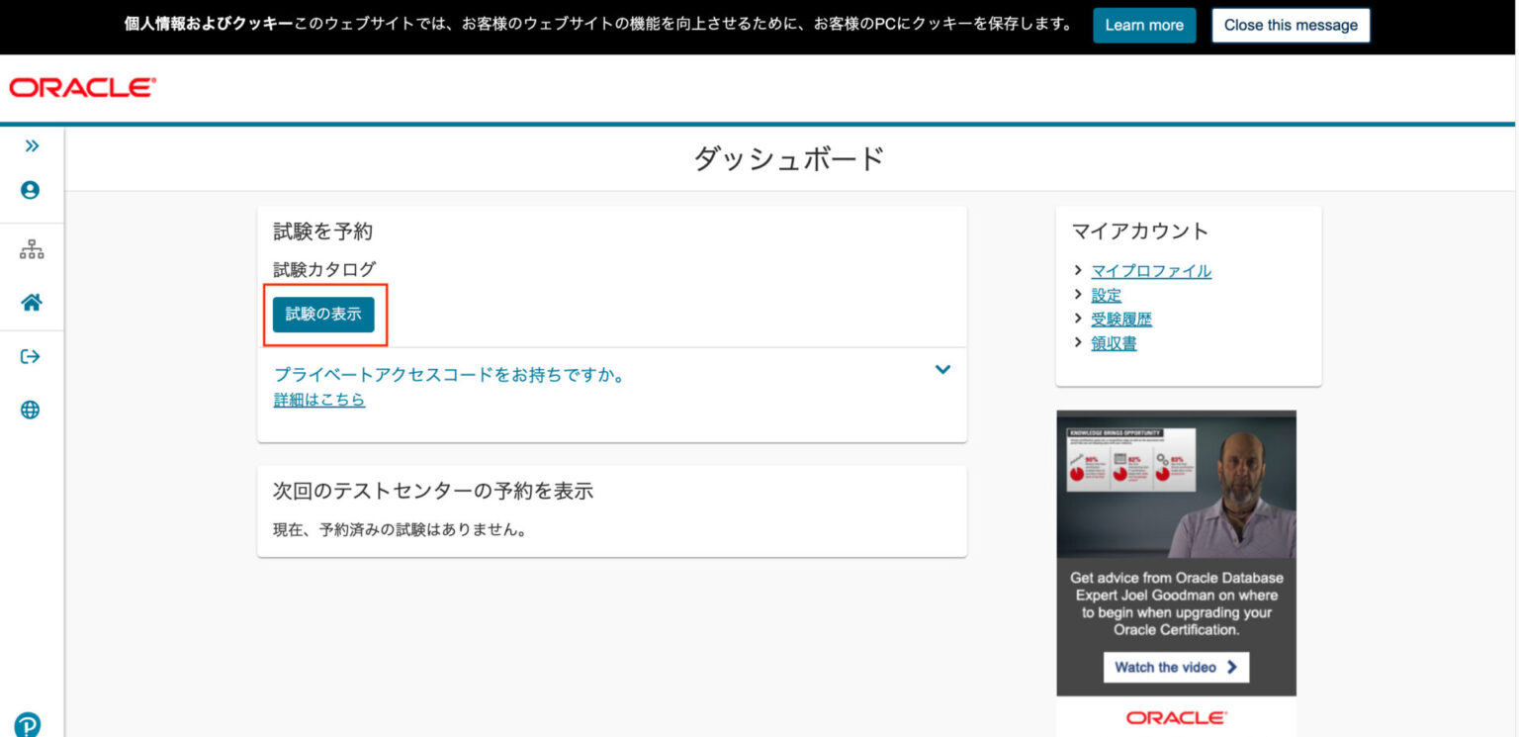Open the 詳細はこちら link
The width and height of the screenshot is (1519, 737).
[x=318, y=400]
